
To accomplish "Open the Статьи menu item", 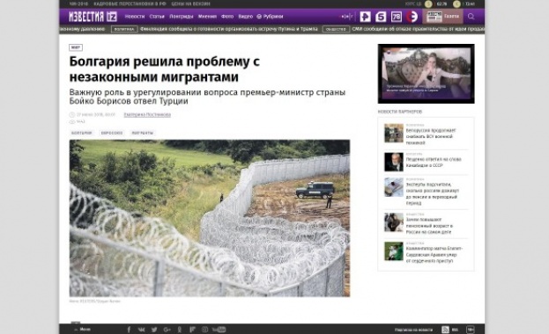I will 157,17.
